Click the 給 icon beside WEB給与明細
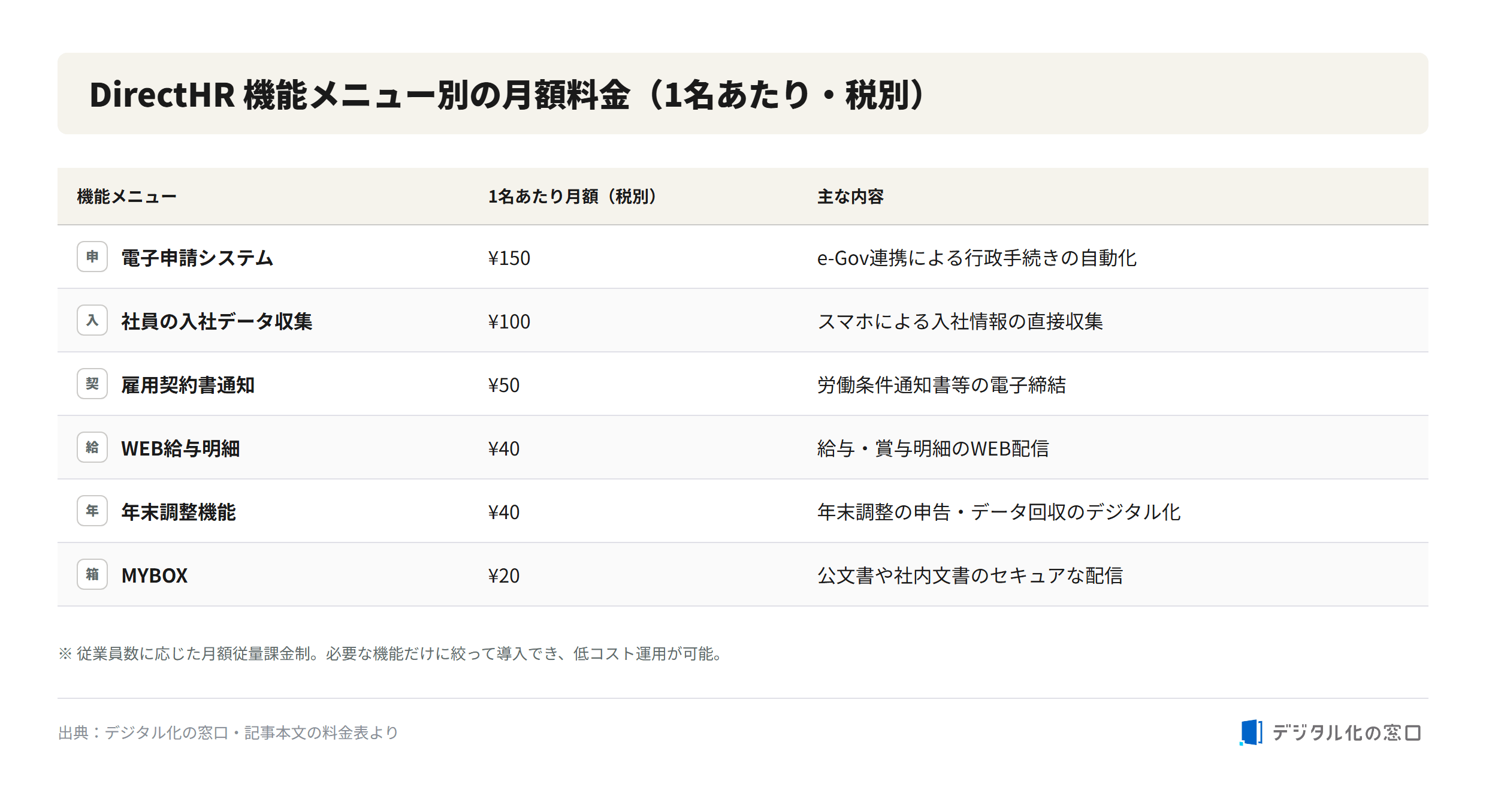The width and height of the screenshot is (1486, 802). pos(92,447)
